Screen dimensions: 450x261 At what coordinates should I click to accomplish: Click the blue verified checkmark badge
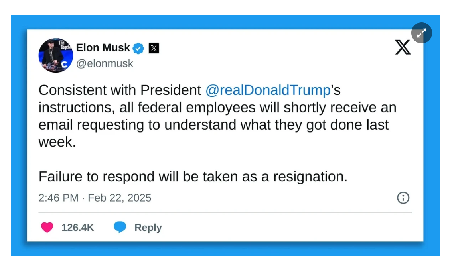tap(138, 48)
